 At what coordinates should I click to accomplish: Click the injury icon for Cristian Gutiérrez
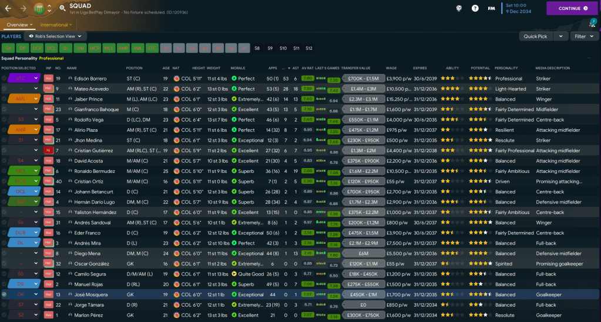(x=48, y=150)
